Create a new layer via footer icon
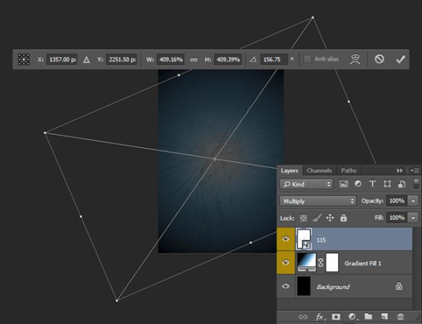 (384, 317)
